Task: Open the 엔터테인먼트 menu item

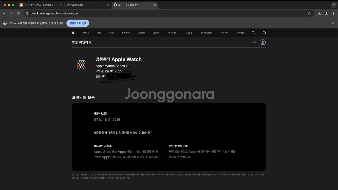Action: pos(206,33)
